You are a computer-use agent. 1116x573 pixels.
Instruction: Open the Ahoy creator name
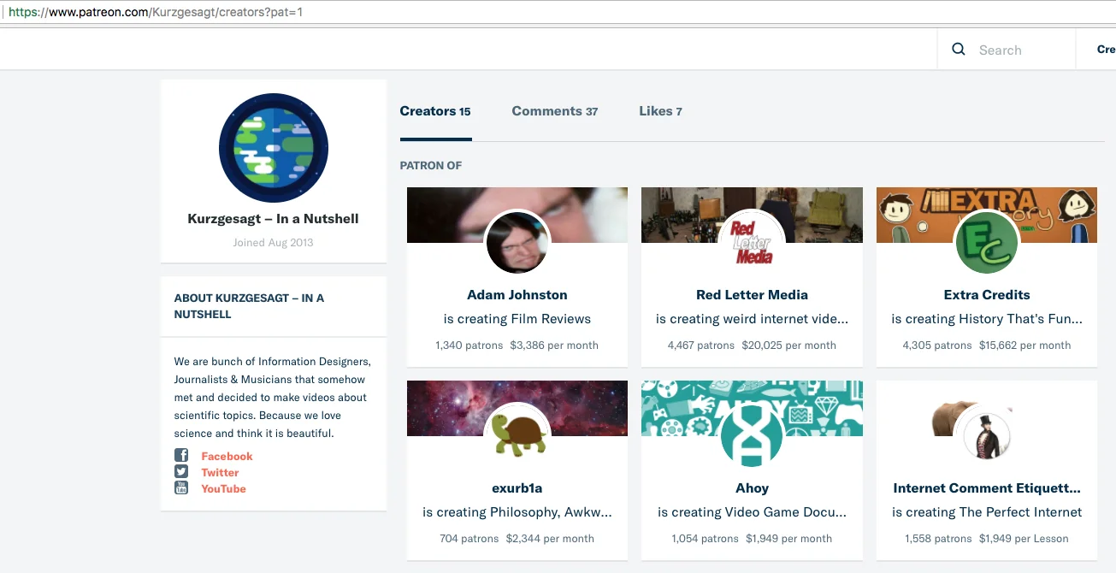(752, 488)
